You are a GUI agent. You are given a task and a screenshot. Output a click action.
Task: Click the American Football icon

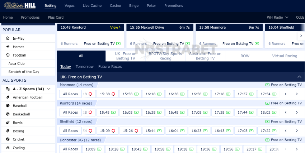(8, 97)
